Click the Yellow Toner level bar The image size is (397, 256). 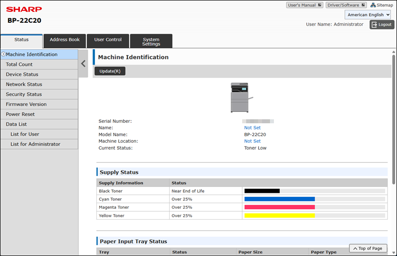315,215
